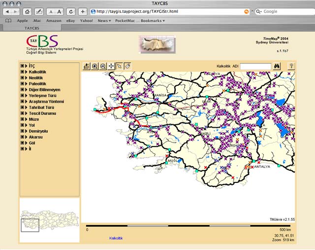Viewport: 315px width, 250px height.
Task: Expand the Yerleşme Türü layer group
Action: (x=27, y=96)
